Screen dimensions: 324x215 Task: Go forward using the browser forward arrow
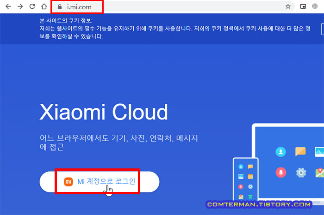(x=20, y=6)
